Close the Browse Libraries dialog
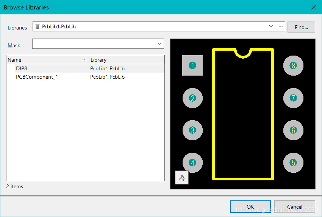Viewport: 322px width, 217px height. (x=313, y=8)
